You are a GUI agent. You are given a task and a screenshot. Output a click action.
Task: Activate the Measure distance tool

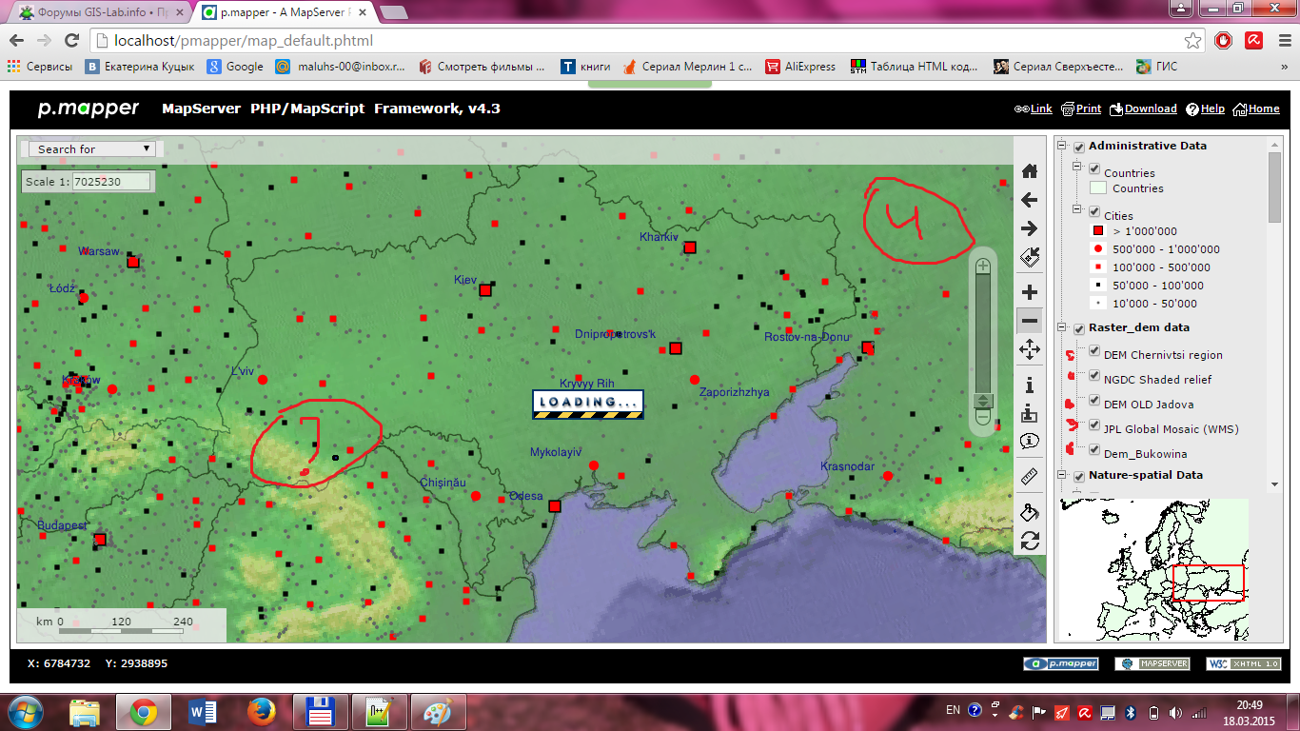[1029, 477]
